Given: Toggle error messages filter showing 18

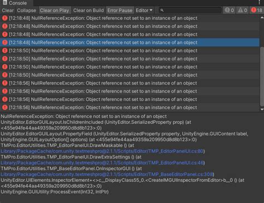Looking at the screenshot, I should (257, 11).
